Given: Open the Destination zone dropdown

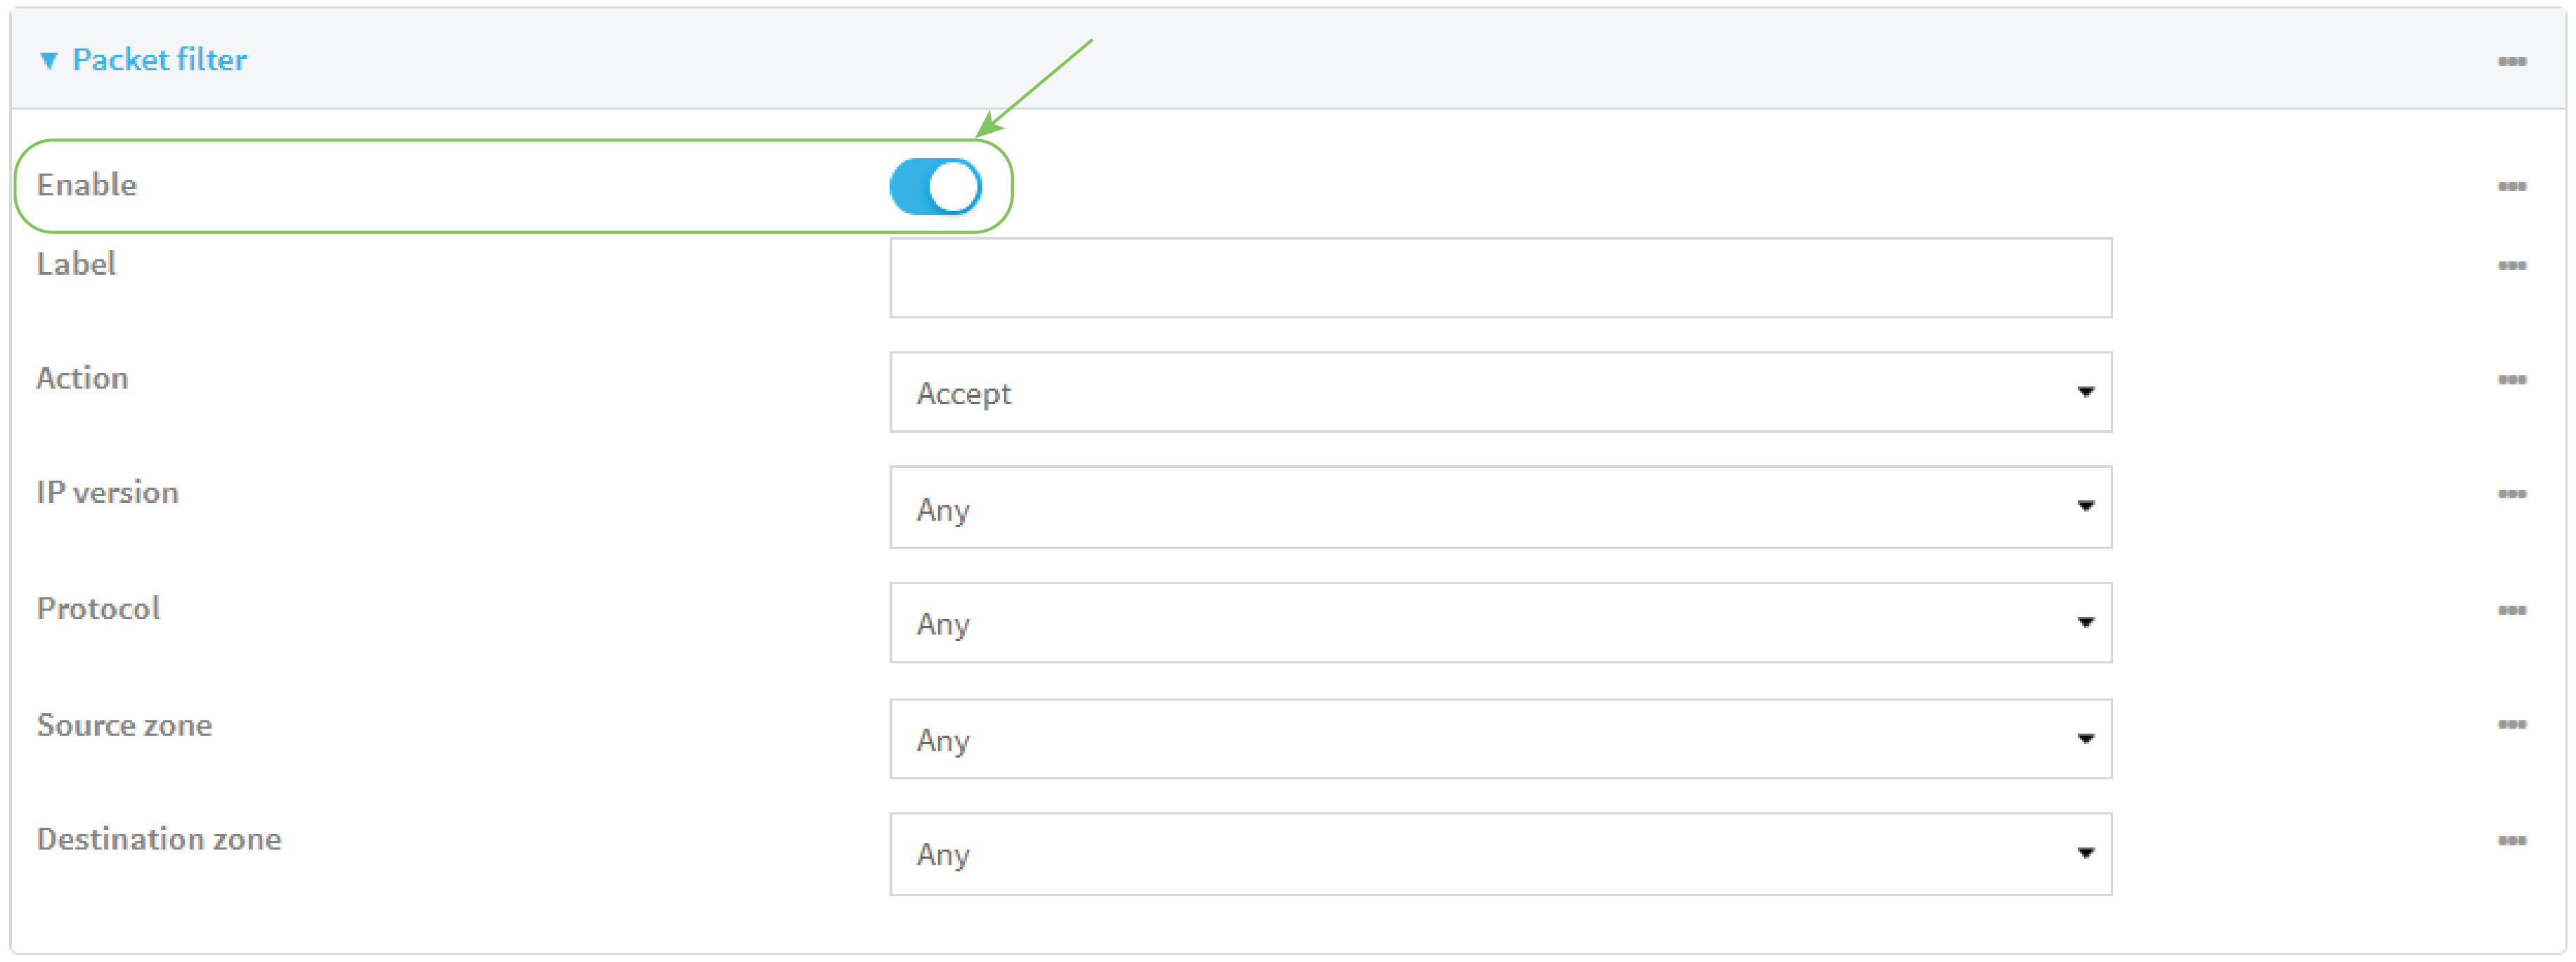Looking at the screenshot, I should [1500, 853].
